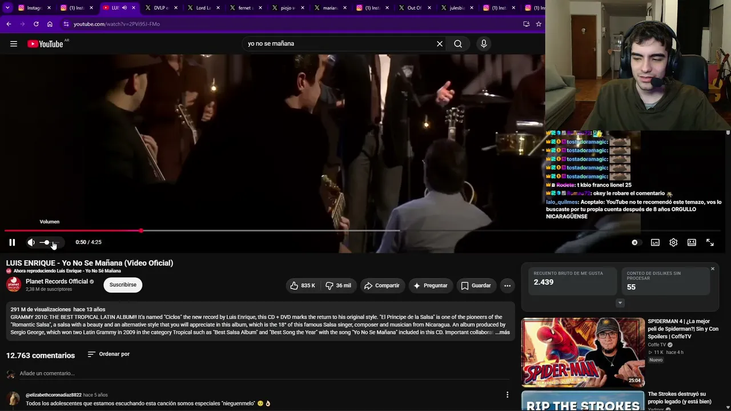This screenshot has height=411, width=731.
Task: Switch to the Out Of tab
Action: (x=414, y=8)
